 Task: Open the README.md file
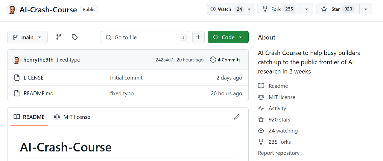click(x=39, y=93)
